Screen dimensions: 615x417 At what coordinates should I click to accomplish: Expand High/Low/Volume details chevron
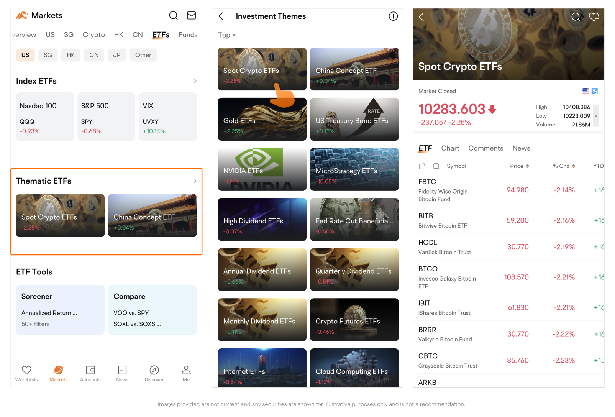[x=596, y=116]
